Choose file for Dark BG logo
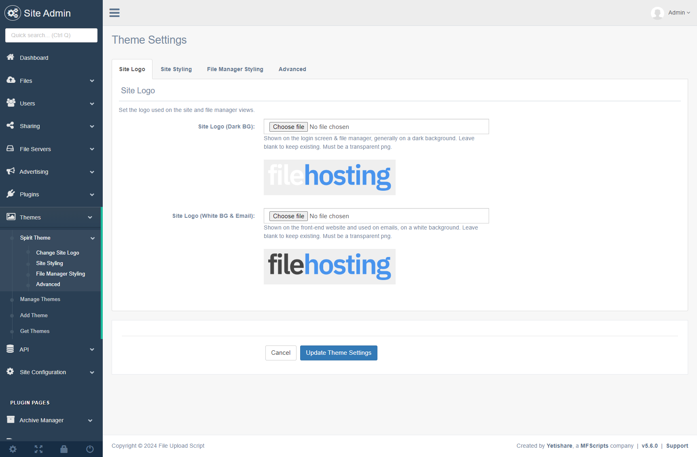 [x=288, y=127]
